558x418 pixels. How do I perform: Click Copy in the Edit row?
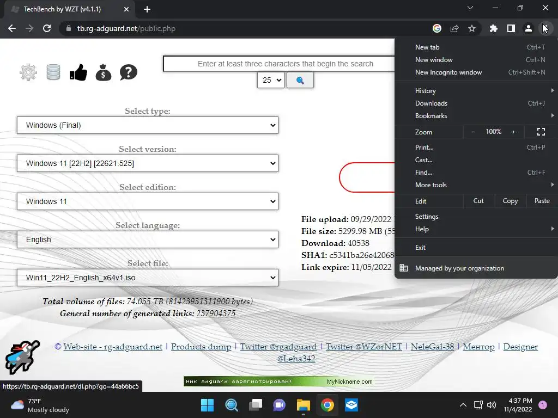click(510, 201)
